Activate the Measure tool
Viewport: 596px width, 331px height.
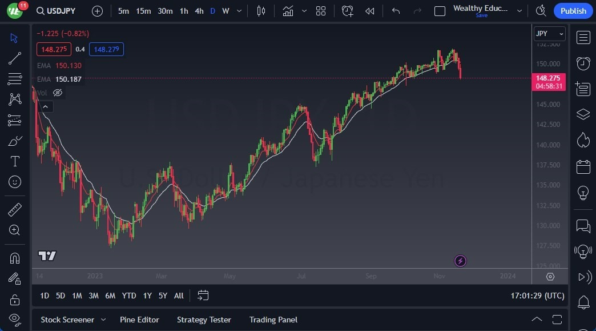click(x=14, y=209)
